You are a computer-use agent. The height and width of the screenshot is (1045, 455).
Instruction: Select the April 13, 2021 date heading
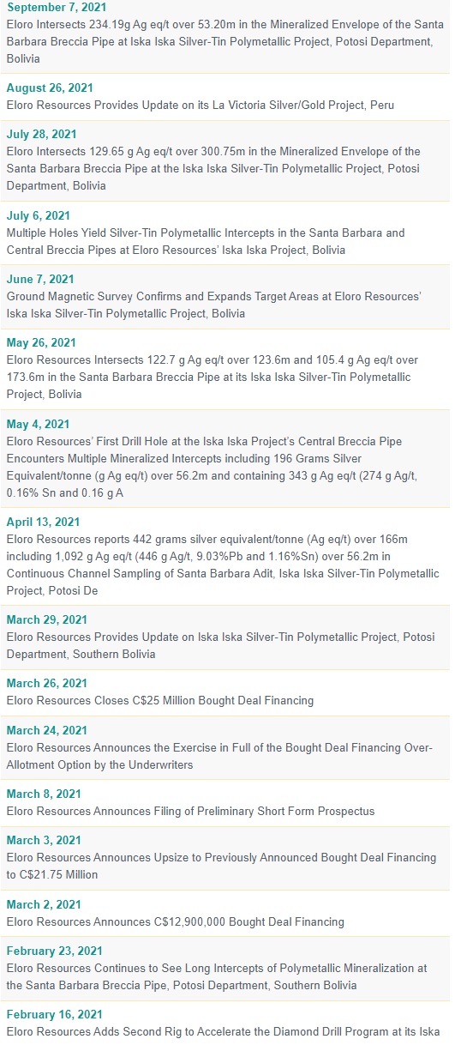coord(43,522)
